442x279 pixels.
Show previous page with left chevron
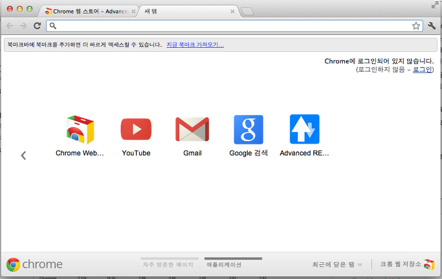point(23,155)
